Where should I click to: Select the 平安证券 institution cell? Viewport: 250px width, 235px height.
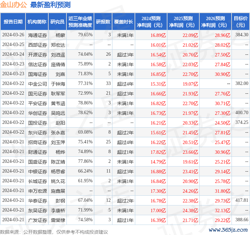pyautogui.click(x=38, y=103)
